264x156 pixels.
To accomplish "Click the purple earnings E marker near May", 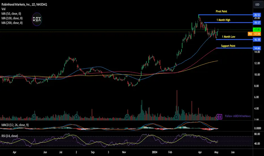I will pyautogui.click(x=220, y=117).
